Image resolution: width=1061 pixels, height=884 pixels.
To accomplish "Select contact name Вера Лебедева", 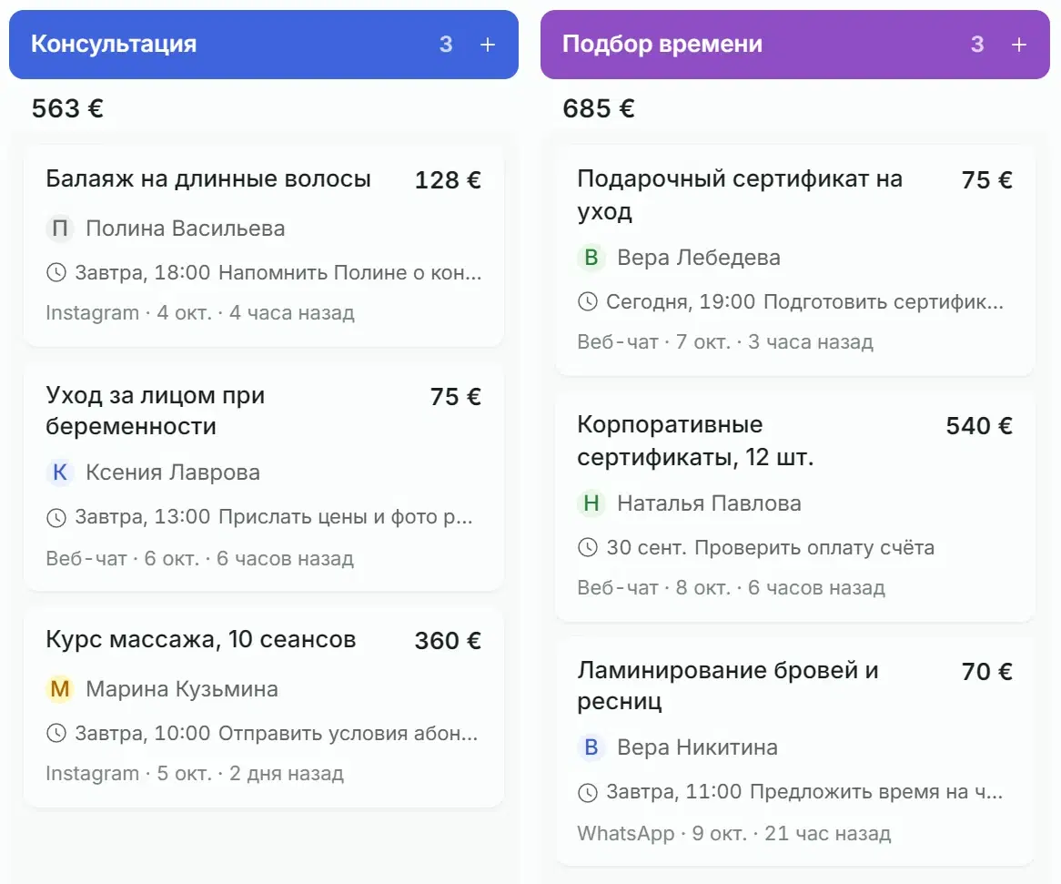I will (x=699, y=258).
